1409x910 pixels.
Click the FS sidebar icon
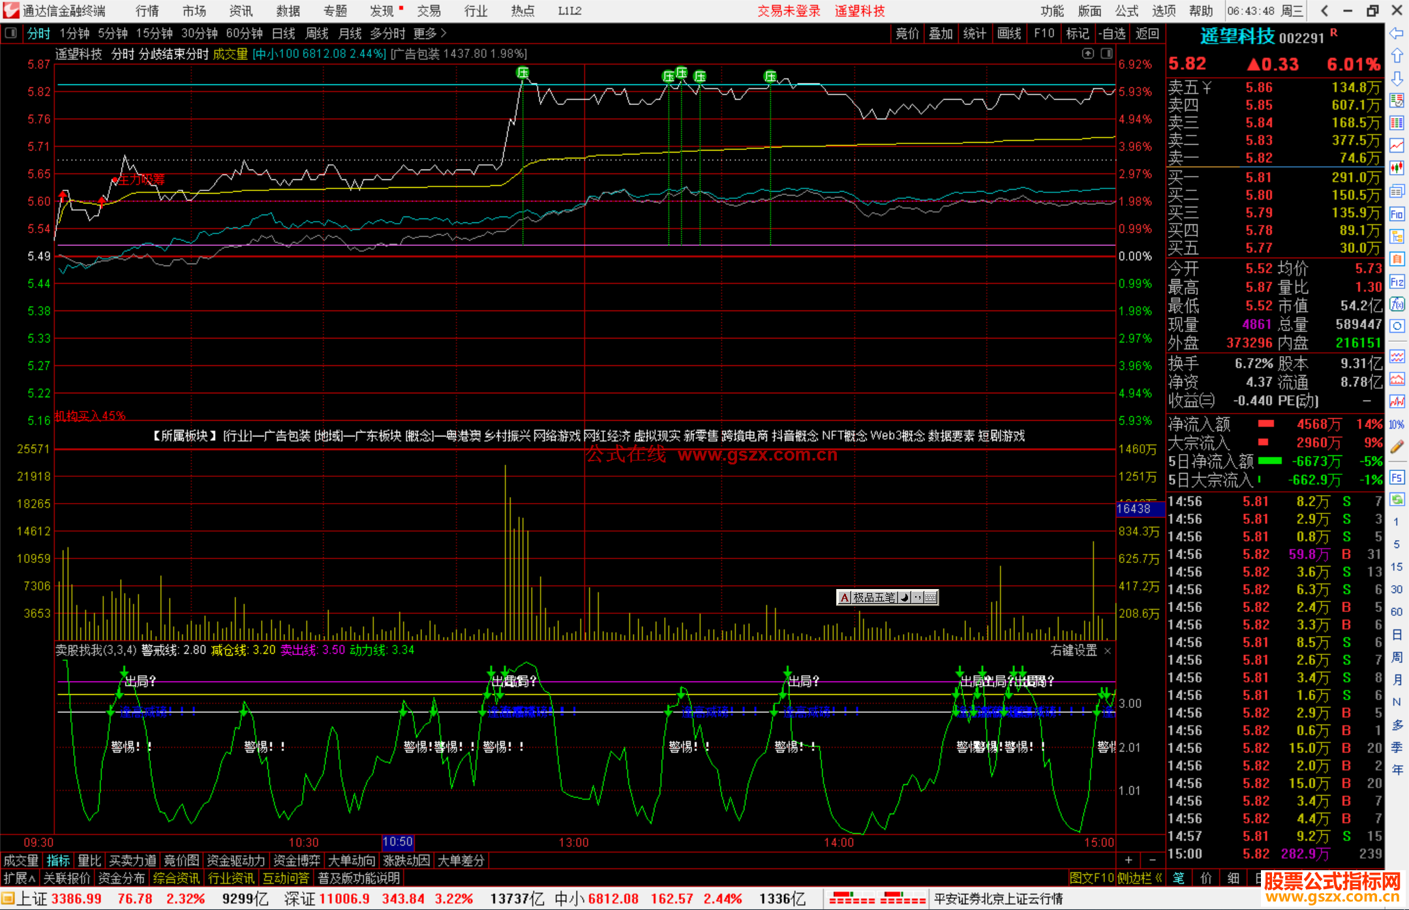point(1397,478)
